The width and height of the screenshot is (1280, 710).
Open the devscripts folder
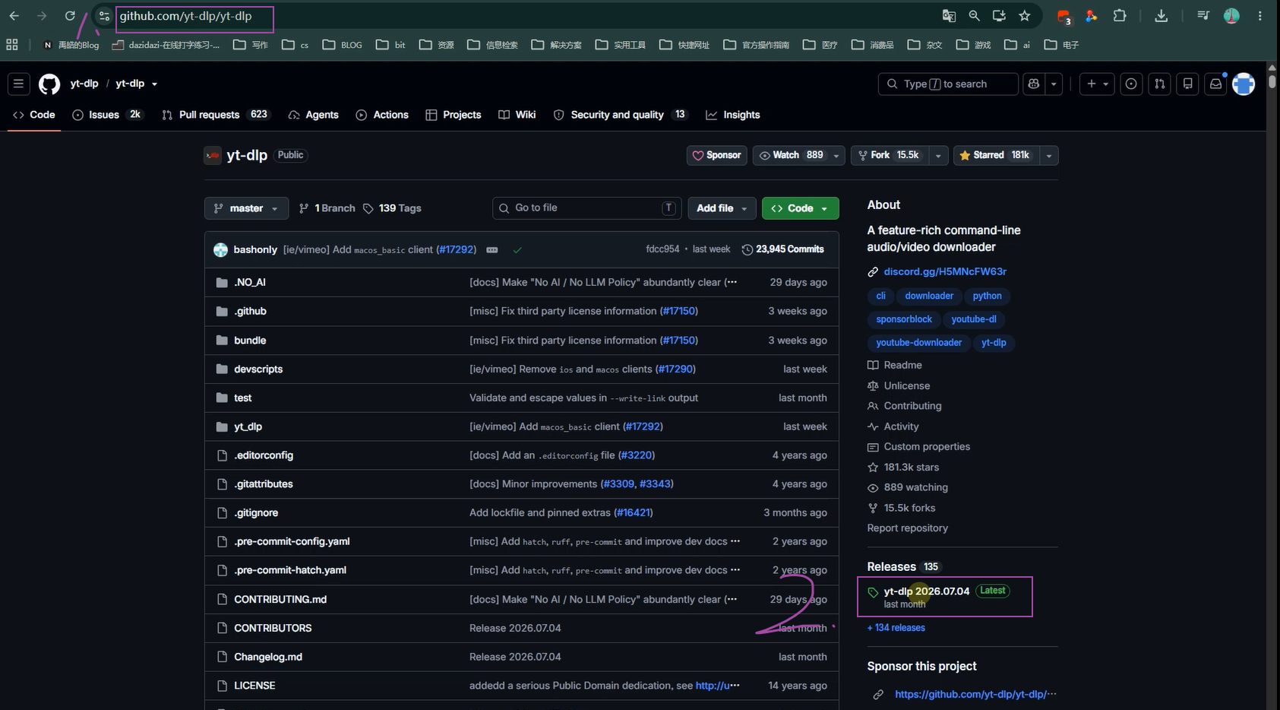(x=258, y=369)
